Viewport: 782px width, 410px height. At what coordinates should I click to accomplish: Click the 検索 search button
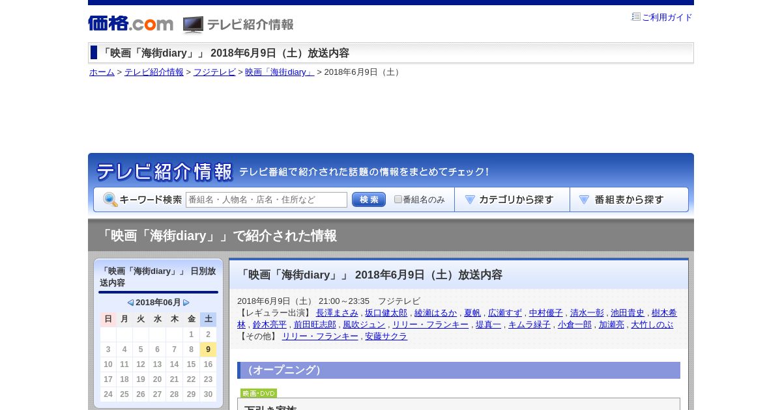(x=369, y=200)
